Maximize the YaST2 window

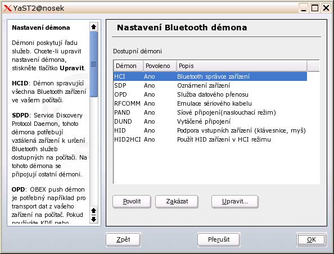(315, 8)
